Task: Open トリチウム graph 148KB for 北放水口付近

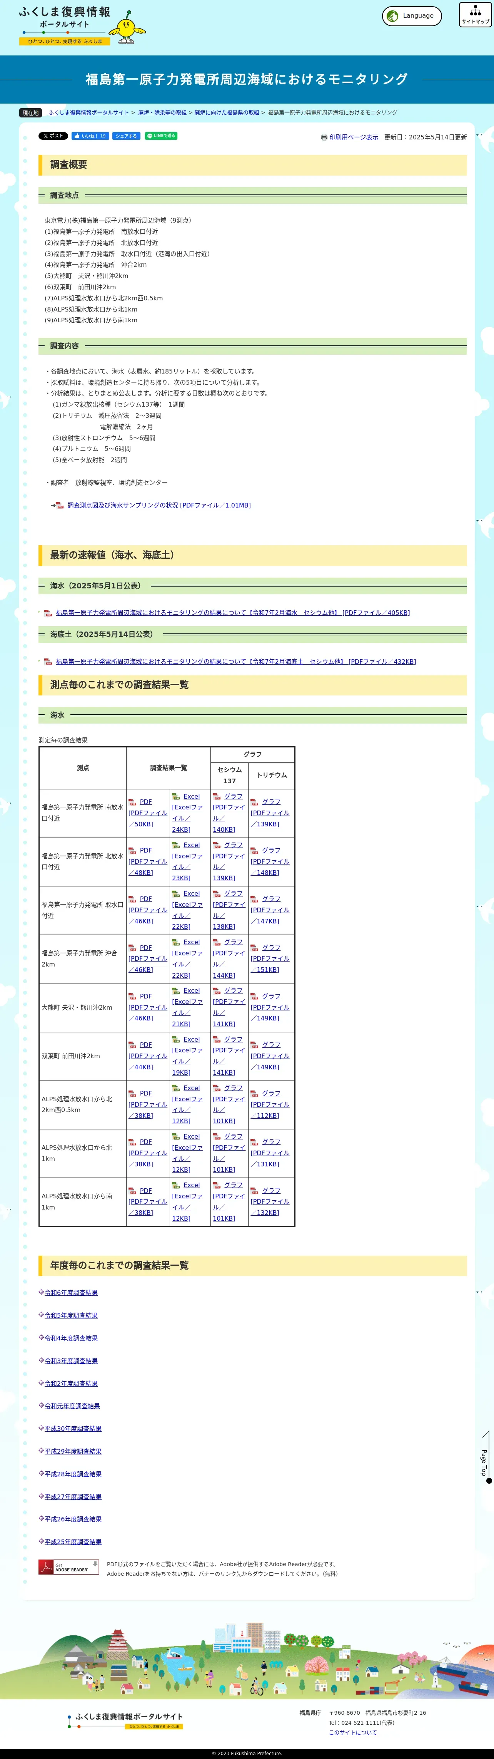Action: pyautogui.click(x=270, y=862)
